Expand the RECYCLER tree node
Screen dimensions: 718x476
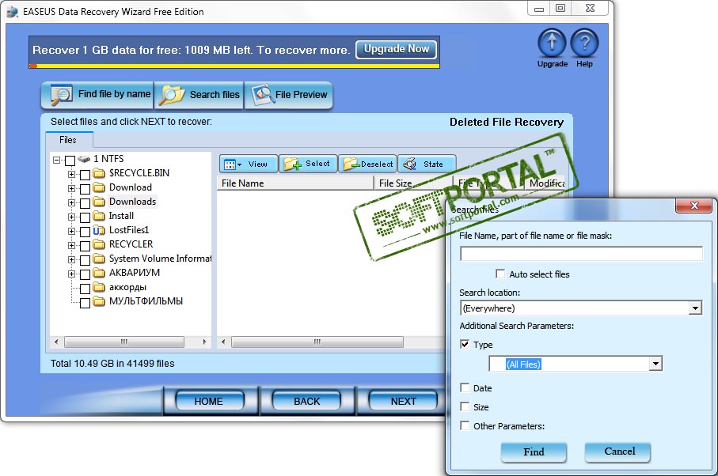pyautogui.click(x=71, y=245)
